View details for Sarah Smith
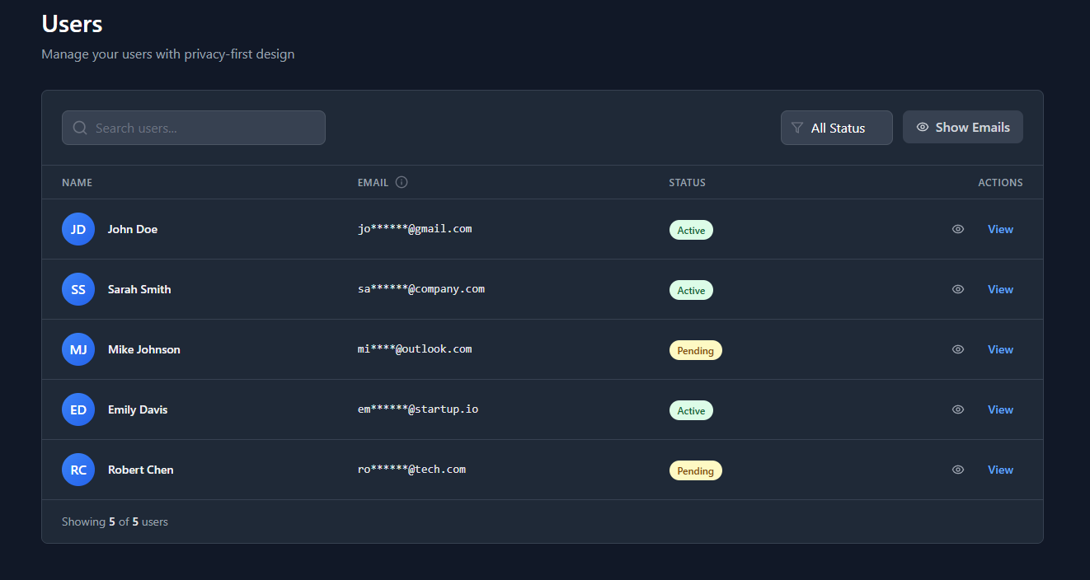The width and height of the screenshot is (1090, 580). click(1000, 289)
